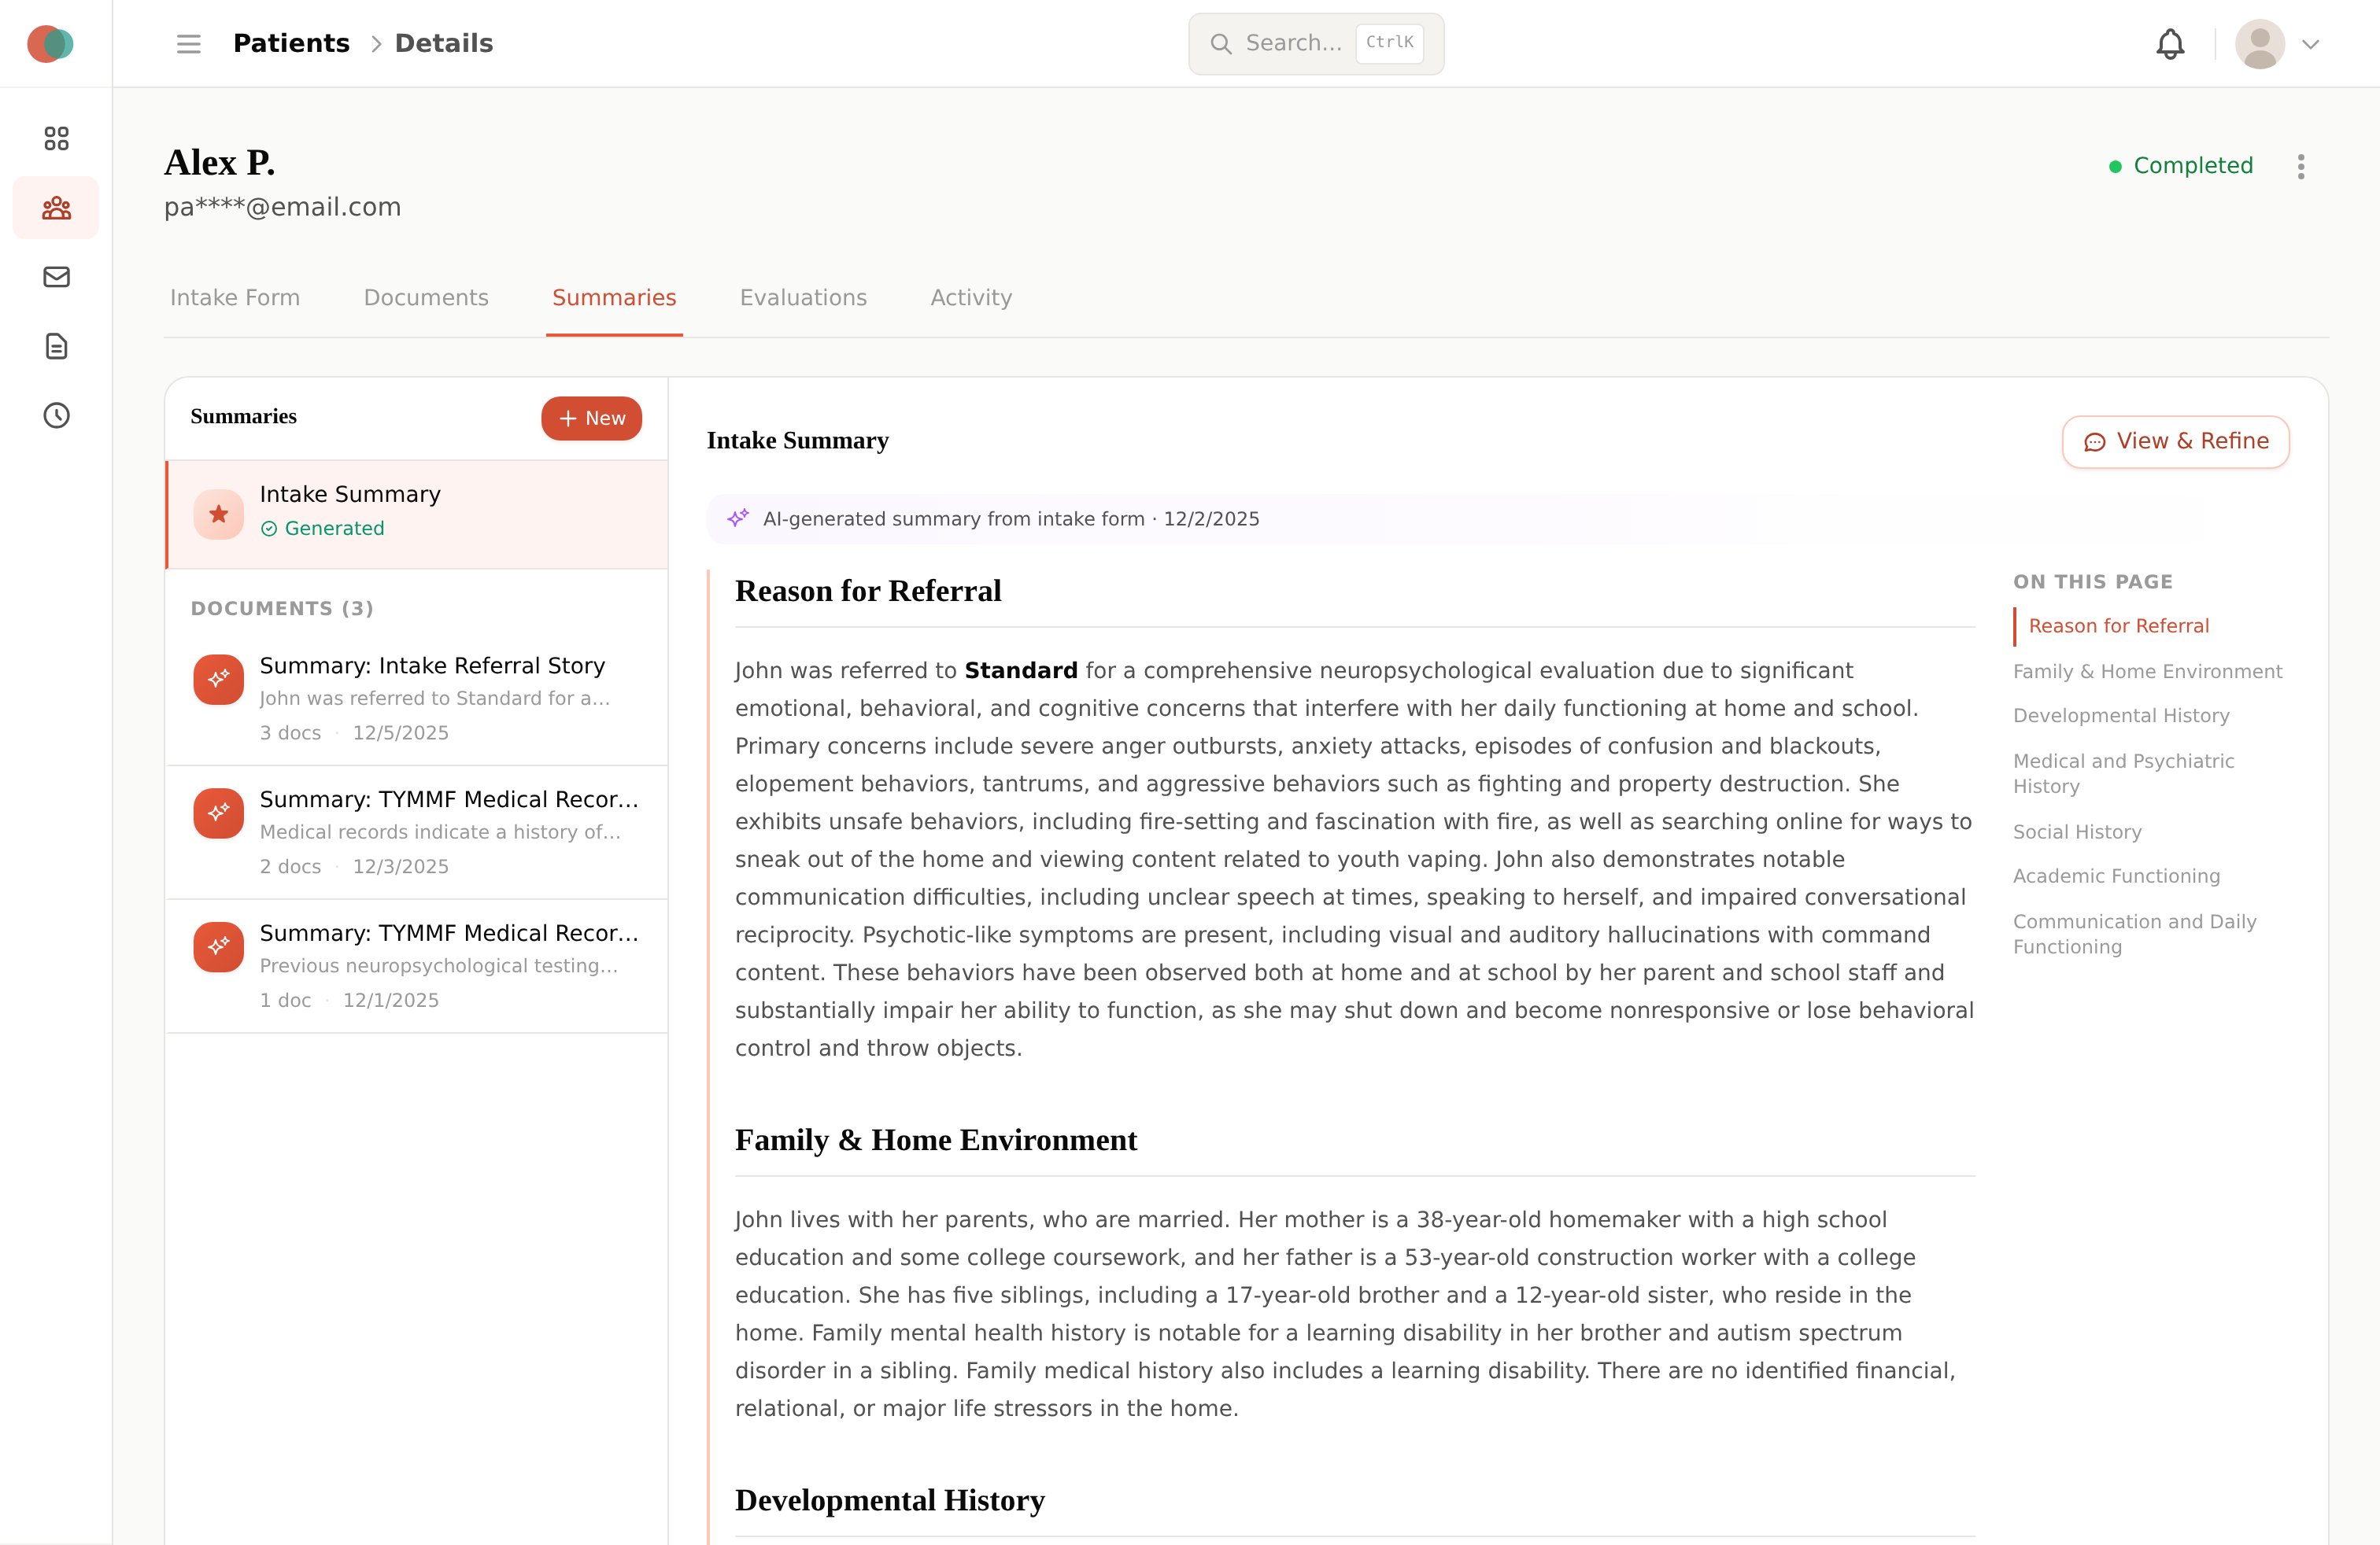
Task: Click the New summary button
Action: click(591, 418)
